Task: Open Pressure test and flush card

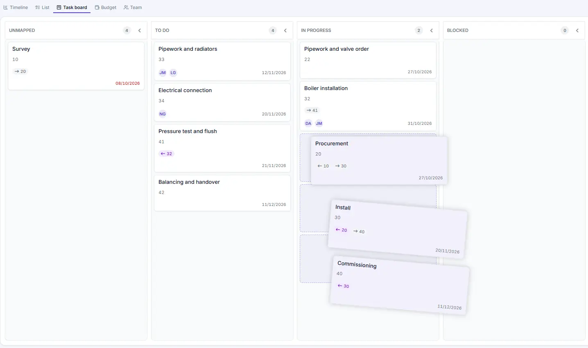Action: 222,148
